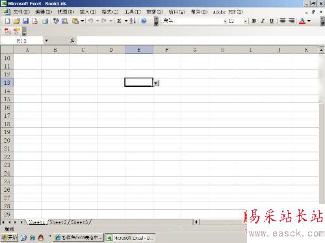This screenshot has height=243, width=325.
Task: Switch to Sheet1 tab
Action: (x=36, y=222)
